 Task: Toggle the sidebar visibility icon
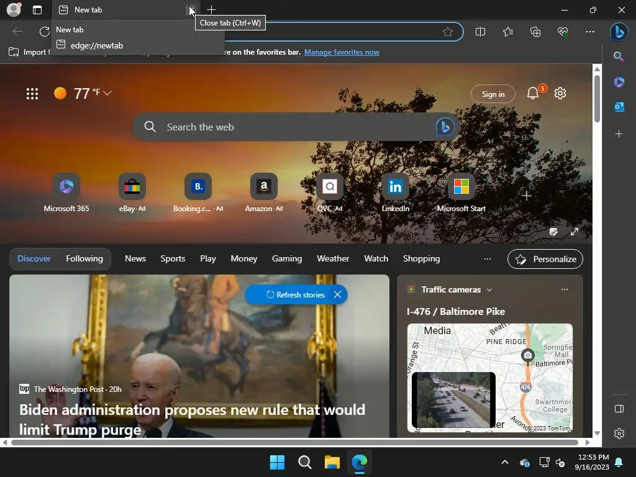619,409
